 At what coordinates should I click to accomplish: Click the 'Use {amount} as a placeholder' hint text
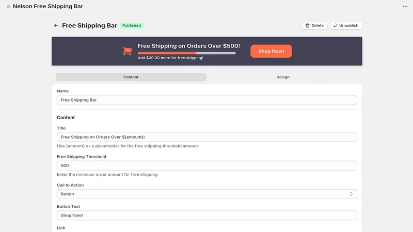(127, 146)
